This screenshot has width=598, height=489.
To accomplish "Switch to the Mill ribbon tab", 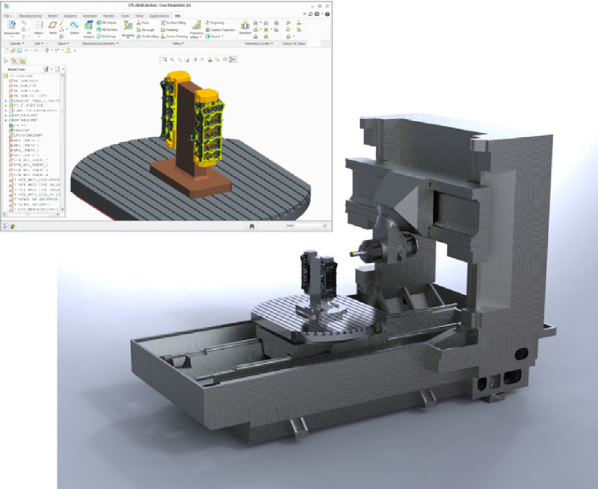I will pyautogui.click(x=176, y=14).
